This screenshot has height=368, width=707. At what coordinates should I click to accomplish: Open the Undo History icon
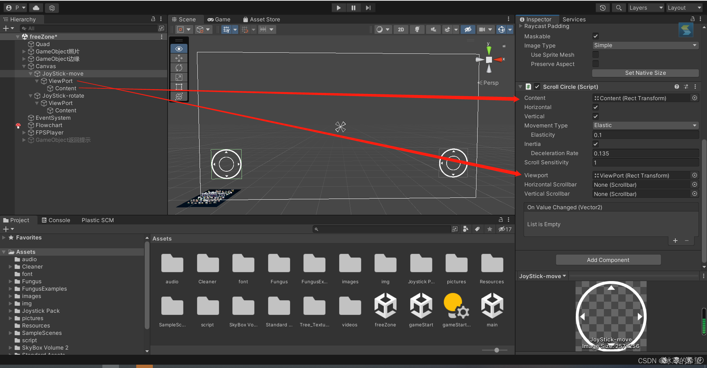click(603, 8)
